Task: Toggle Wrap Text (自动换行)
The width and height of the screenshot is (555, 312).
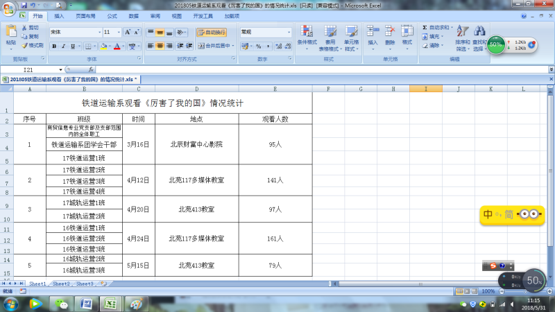Action: 211,32
